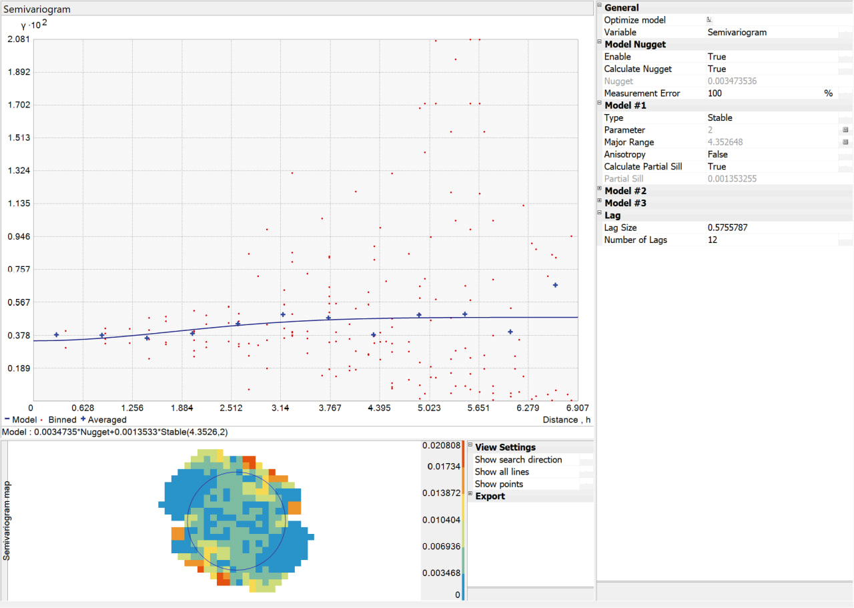
Task: Collapse the Model Nugget section
Action: coord(599,44)
